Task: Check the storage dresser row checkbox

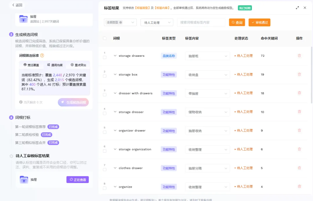Action: 105,114
